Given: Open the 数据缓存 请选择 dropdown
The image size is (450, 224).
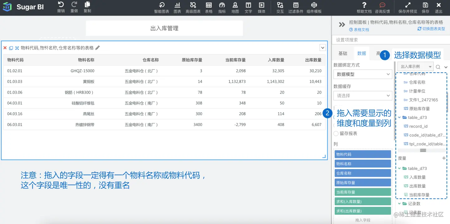Looking at the screenshot, I should point(363,95).
